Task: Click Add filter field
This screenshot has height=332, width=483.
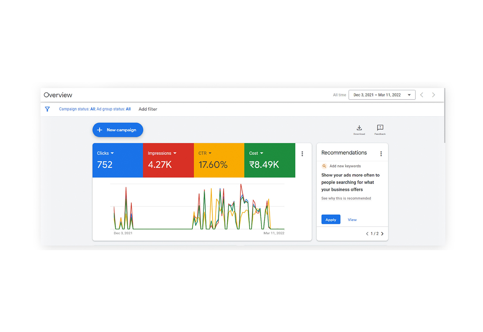Action: [148, 109]
